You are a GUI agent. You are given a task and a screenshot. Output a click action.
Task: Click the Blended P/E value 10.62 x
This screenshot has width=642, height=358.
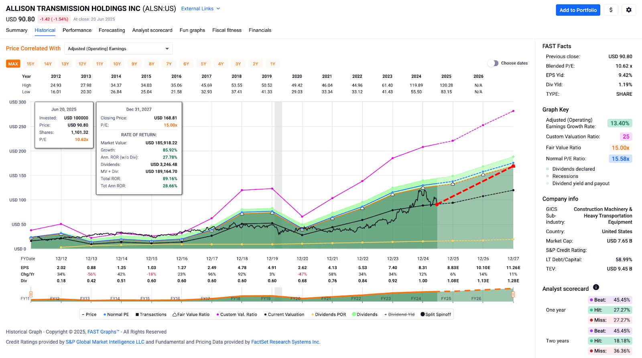tap(624, 66)
